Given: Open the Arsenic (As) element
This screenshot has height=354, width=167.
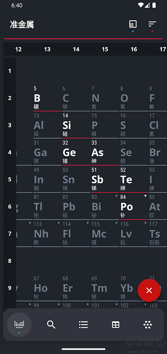Looking at the screenshot, I should [105, 152].
